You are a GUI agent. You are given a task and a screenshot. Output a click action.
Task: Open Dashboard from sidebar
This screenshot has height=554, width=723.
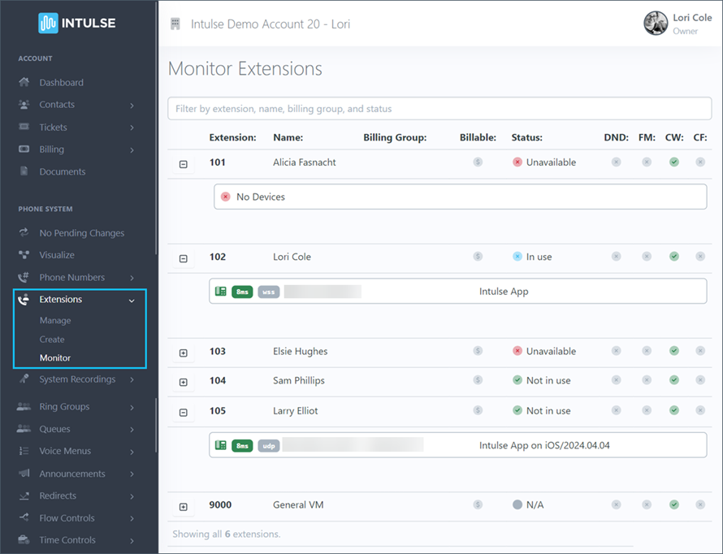click(61, 83)
